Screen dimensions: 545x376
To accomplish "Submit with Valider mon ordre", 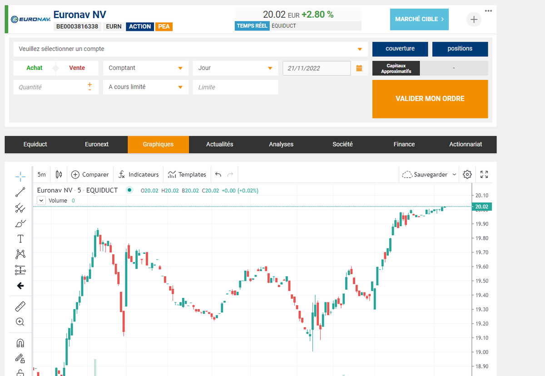I will pyautogui.click(x=430, y=99).
